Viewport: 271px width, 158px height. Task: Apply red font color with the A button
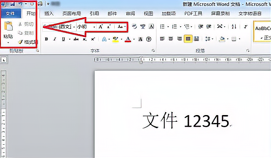tap(128, 39)
